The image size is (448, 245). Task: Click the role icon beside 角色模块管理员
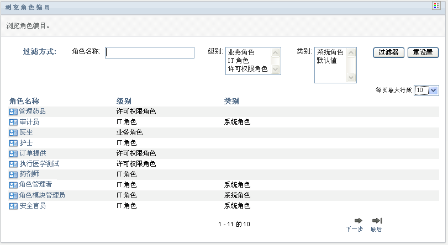pos(13,195)
